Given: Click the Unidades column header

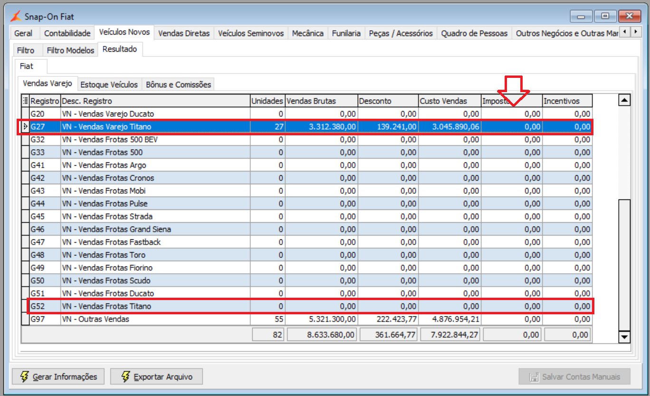Looking at the screenshot, I should (268, 101).
